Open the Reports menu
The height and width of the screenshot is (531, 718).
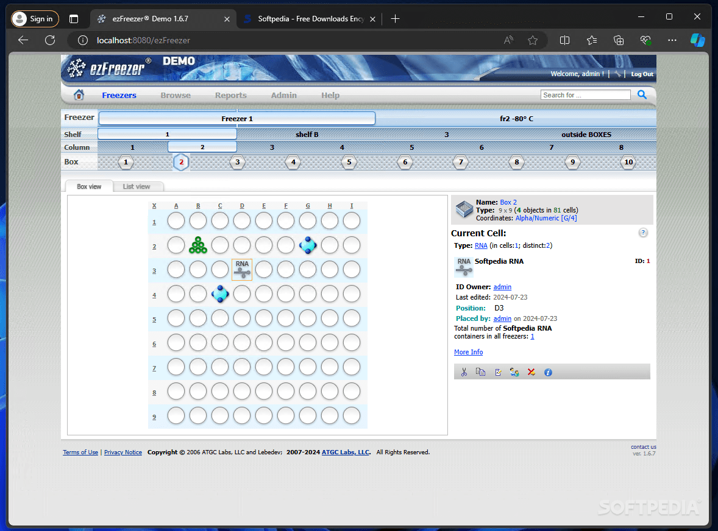coord(231,95)
